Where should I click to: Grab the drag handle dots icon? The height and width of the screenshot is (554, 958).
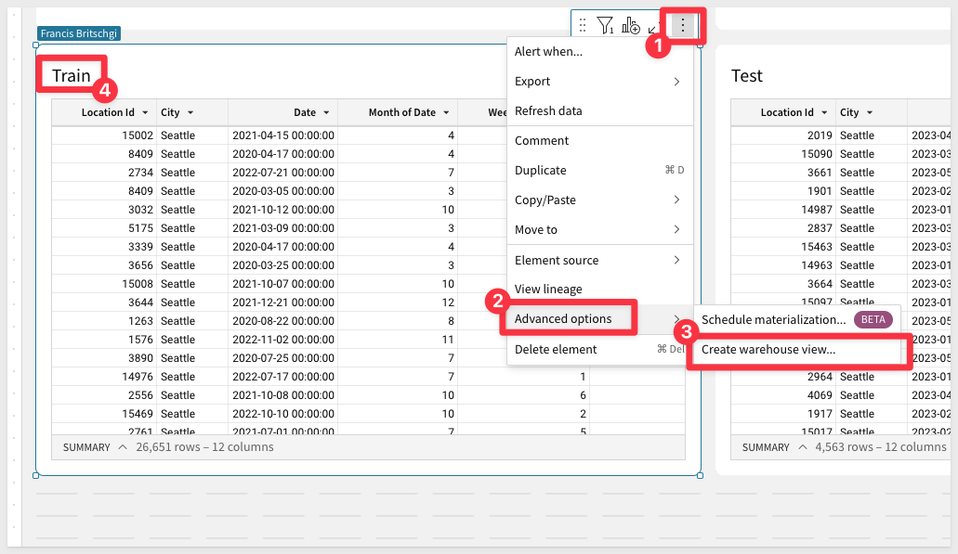tap(583, 26)
